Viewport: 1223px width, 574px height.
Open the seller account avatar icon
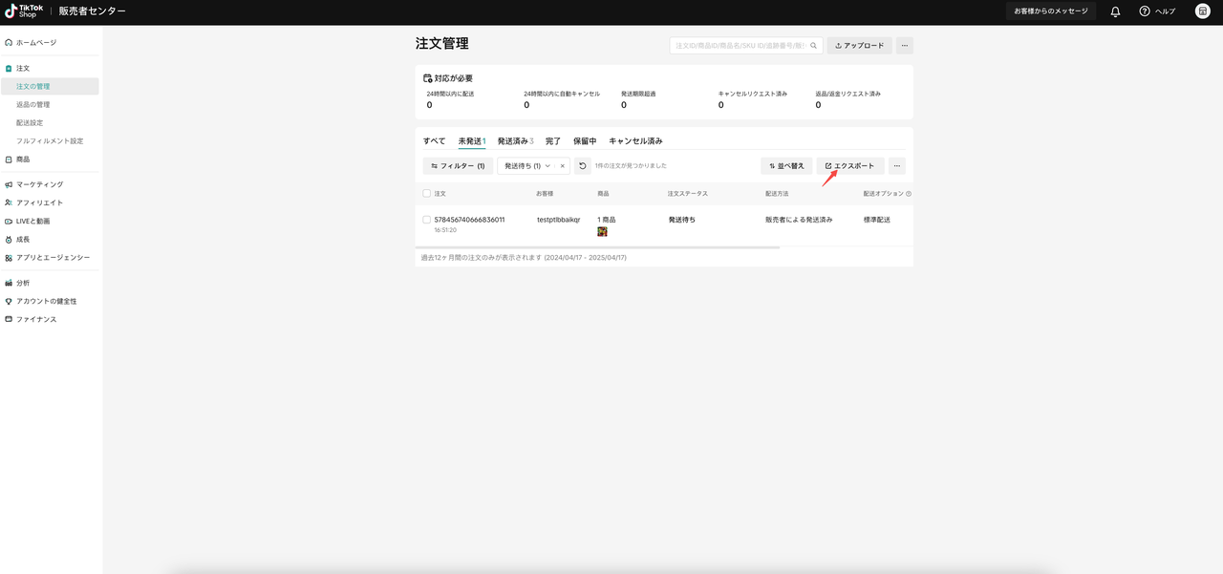(1202, 11)
